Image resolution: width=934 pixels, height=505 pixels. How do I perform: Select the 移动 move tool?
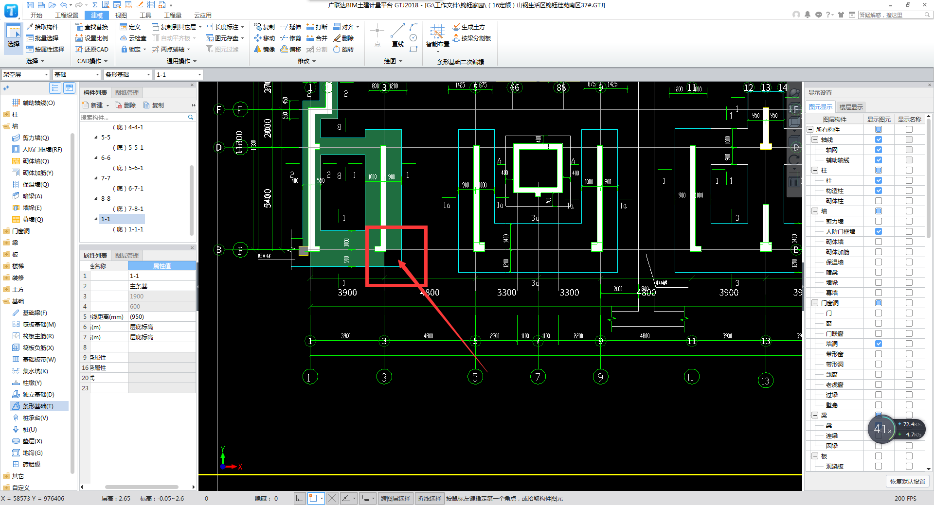(264, 38)
